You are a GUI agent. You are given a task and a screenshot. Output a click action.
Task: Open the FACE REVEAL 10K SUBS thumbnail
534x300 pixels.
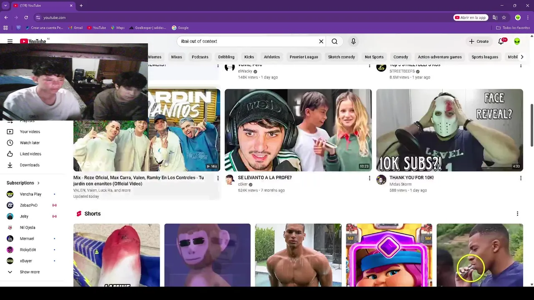click(x=449, y=130)
